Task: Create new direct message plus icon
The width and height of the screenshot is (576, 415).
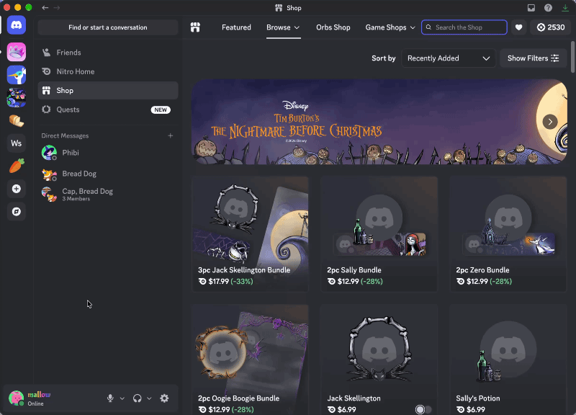Action: click(x=171, y=135)
